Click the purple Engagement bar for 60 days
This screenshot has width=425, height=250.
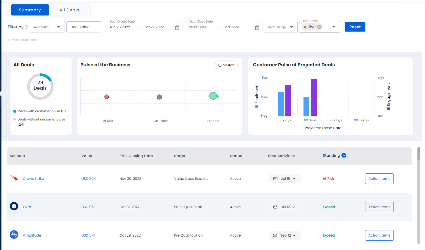314,97
